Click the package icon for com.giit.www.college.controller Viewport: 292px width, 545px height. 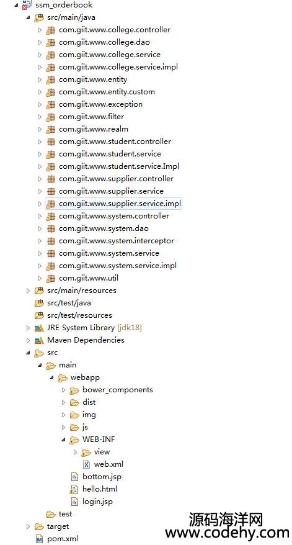[51, 30]
